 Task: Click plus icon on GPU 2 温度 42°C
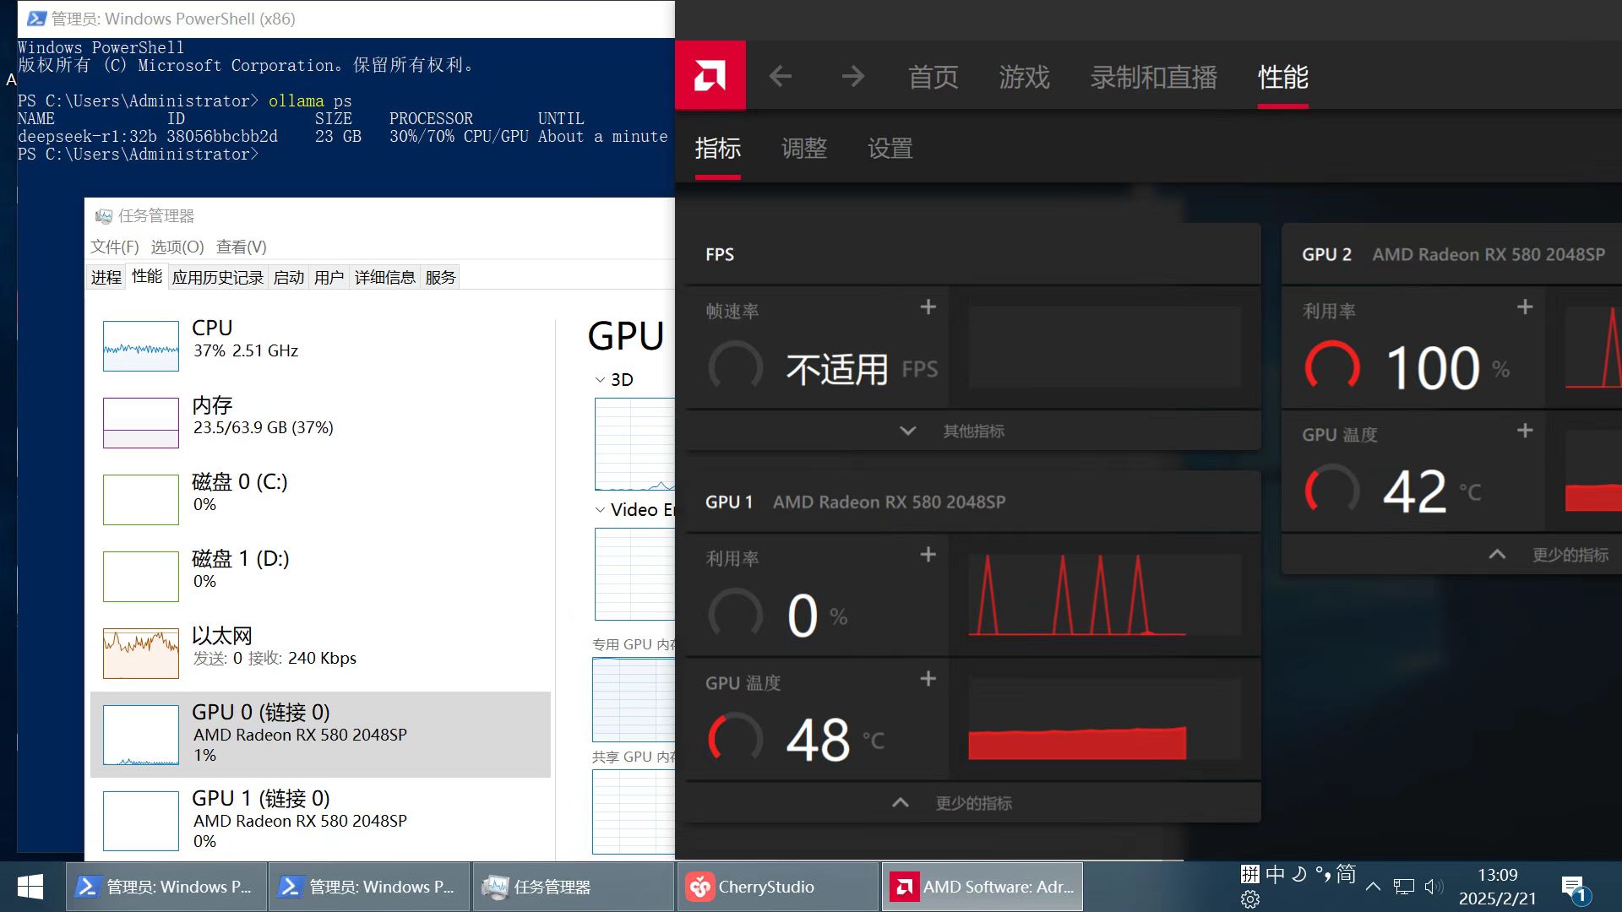pyautogui.click(x=1525, y=431)
